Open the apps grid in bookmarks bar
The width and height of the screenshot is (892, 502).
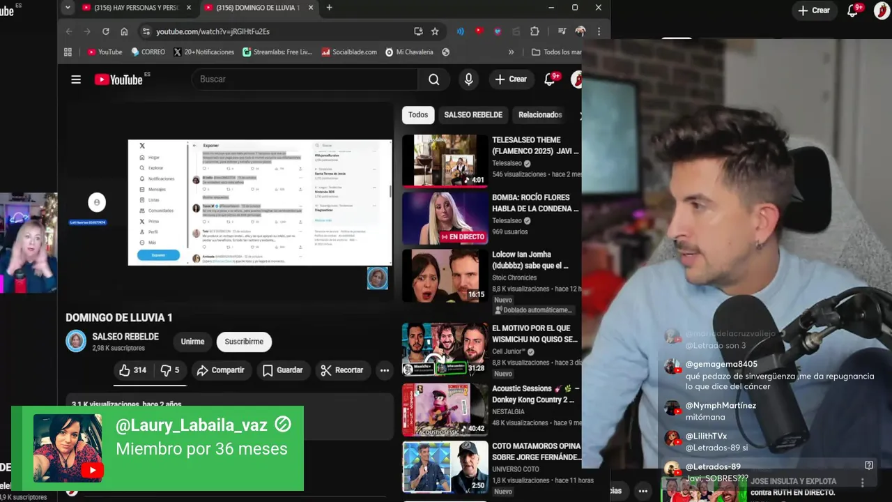68,52
